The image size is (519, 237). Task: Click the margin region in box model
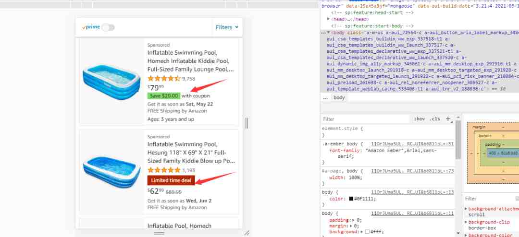coord(479,127)
